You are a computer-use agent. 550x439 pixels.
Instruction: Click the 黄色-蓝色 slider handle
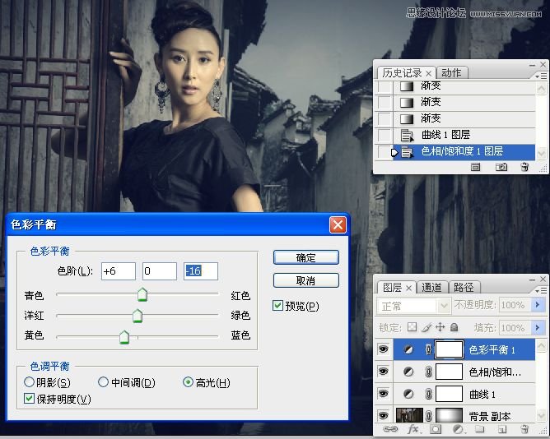tap(124, 337)
